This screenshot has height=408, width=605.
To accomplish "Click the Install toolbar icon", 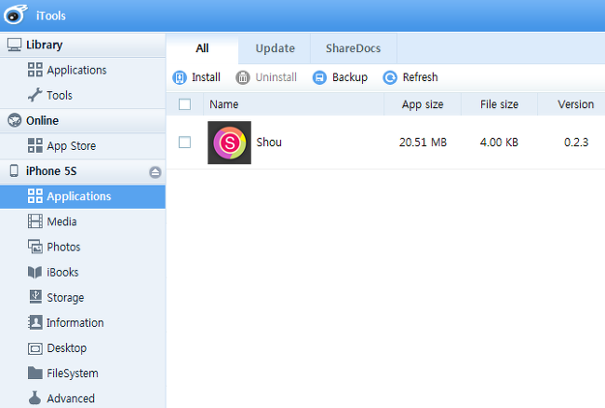I will (x=180, y=77).
